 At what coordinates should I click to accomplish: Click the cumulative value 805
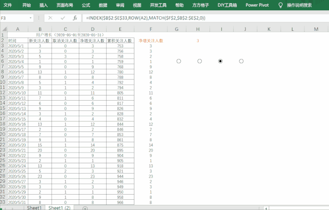[x=120, y=93]
